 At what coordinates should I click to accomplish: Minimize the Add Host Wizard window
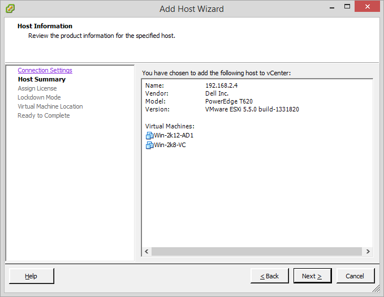tap(330, 7)
